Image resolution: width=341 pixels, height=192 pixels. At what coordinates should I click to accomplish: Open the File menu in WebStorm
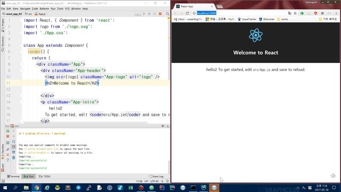[3, 9]
